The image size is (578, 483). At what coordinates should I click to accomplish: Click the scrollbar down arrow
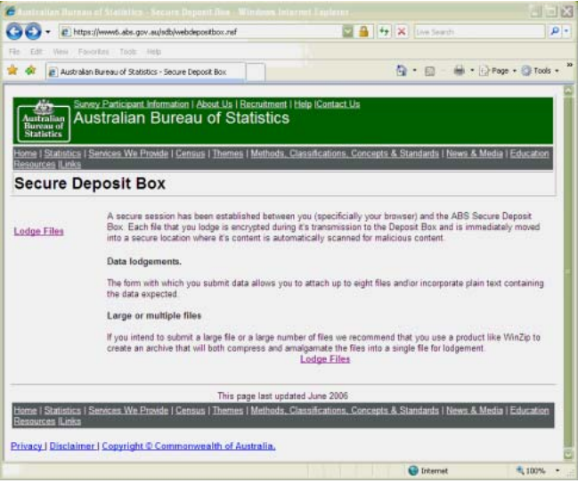pyautogui.click(x=568, y=454)
